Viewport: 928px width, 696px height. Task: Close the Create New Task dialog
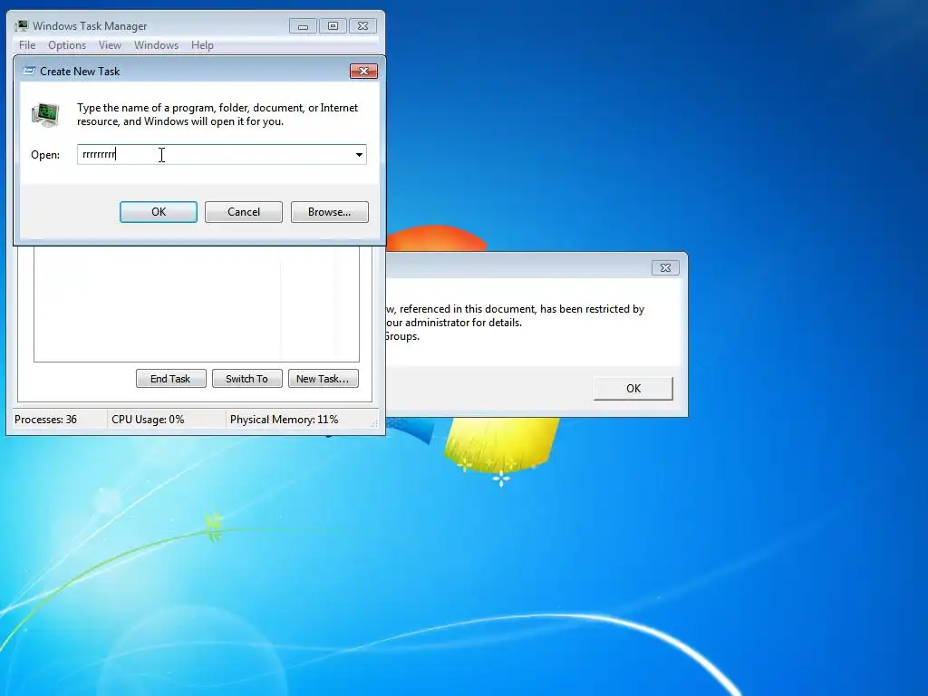click(x=363, y=71)
